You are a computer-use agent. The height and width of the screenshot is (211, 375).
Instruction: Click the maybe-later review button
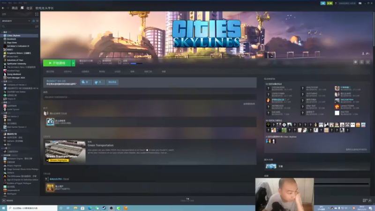pyautogui.click(x=112, y=82)
